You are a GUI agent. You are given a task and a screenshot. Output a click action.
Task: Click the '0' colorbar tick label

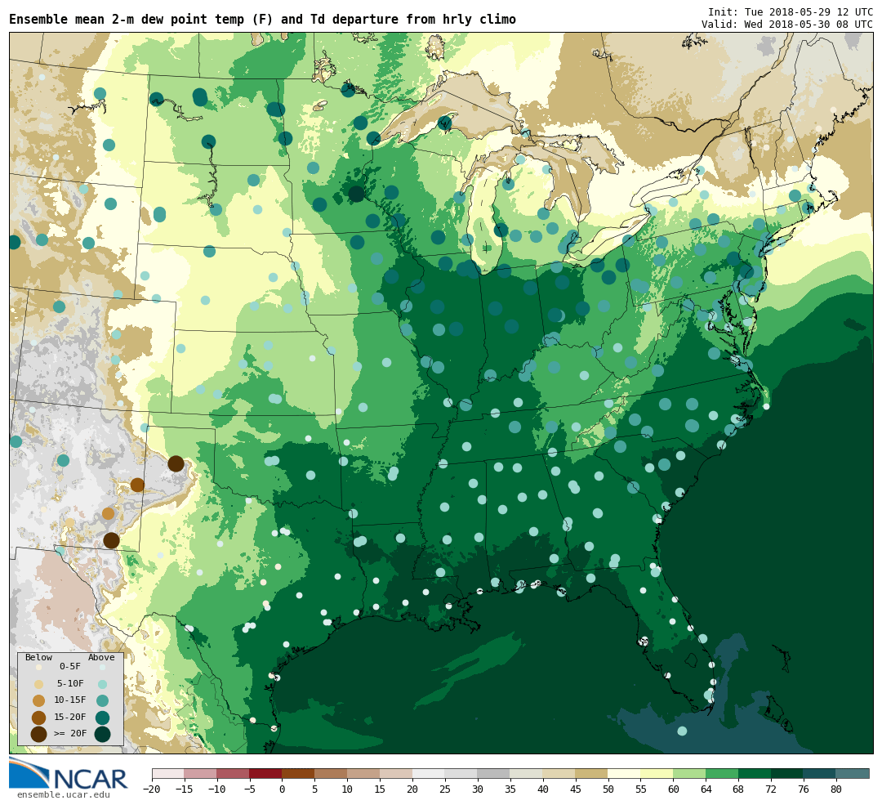(283, 789)
